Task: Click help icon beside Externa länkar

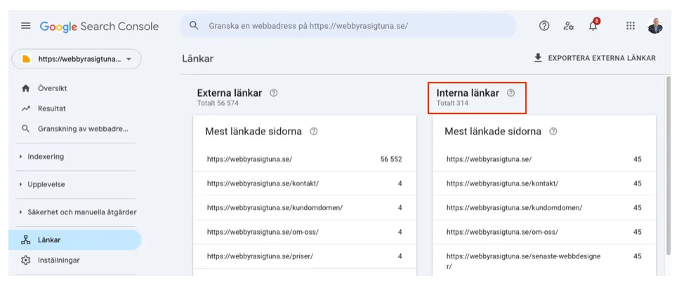Action: click(273, 93)
